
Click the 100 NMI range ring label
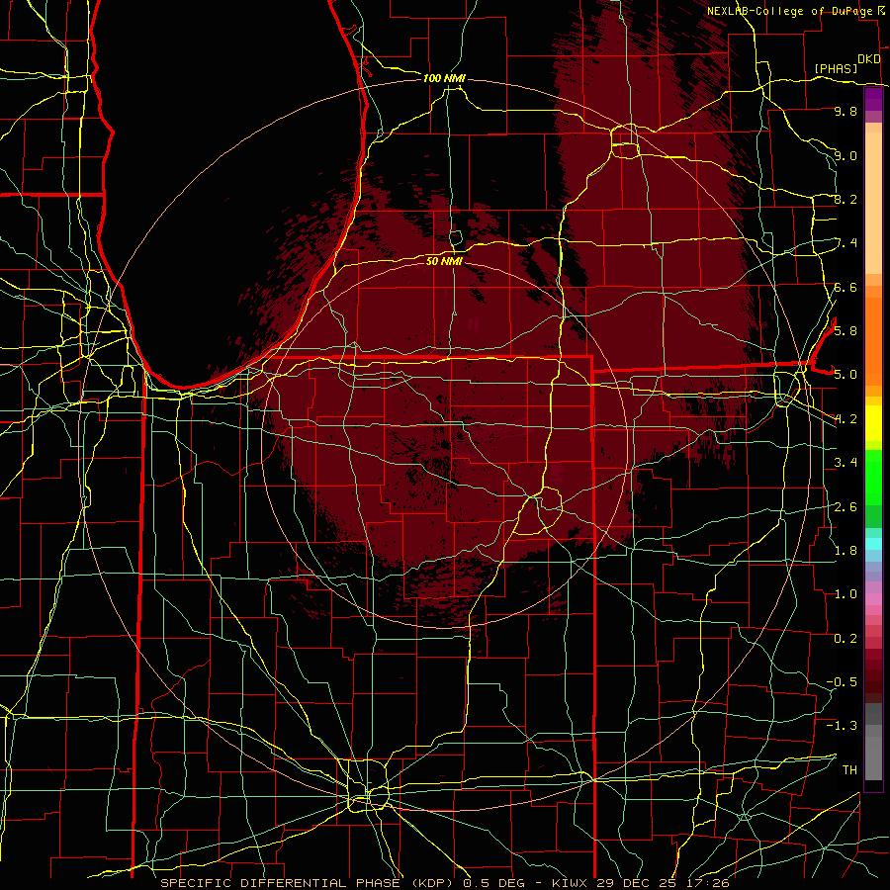click(444, 78)
